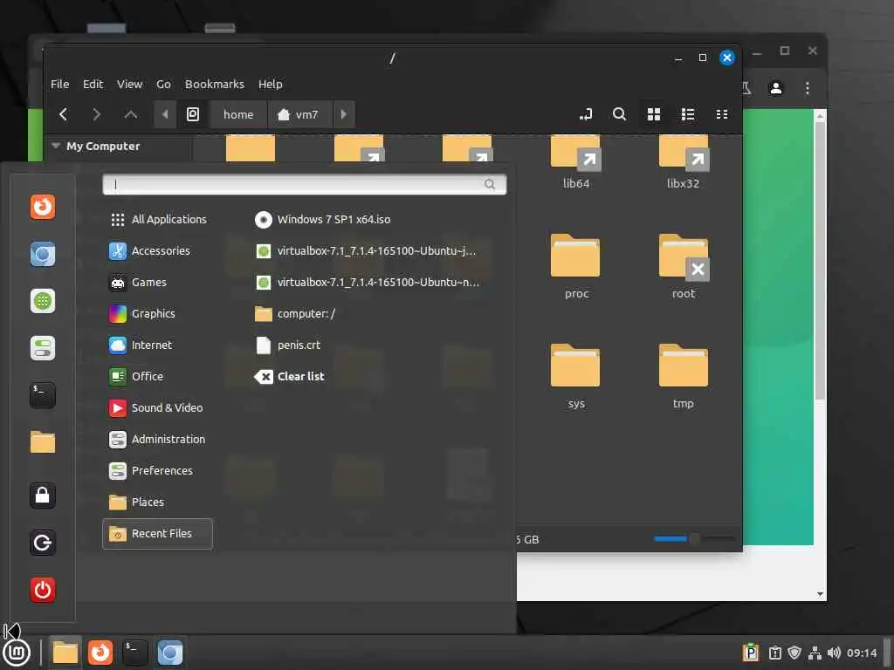This screenshot has width=894, height=670.
Task: Go back with the left arrow button
Action: [x=63, y=114]
